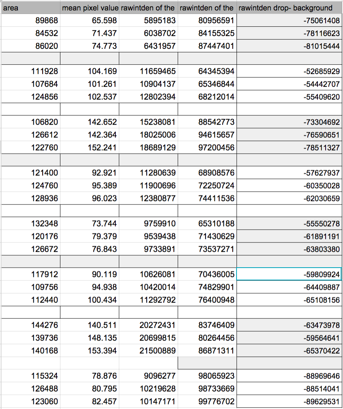Click the cell showing 97200456
The width and height of the screenshot is (343, 409).
point(207,148)
